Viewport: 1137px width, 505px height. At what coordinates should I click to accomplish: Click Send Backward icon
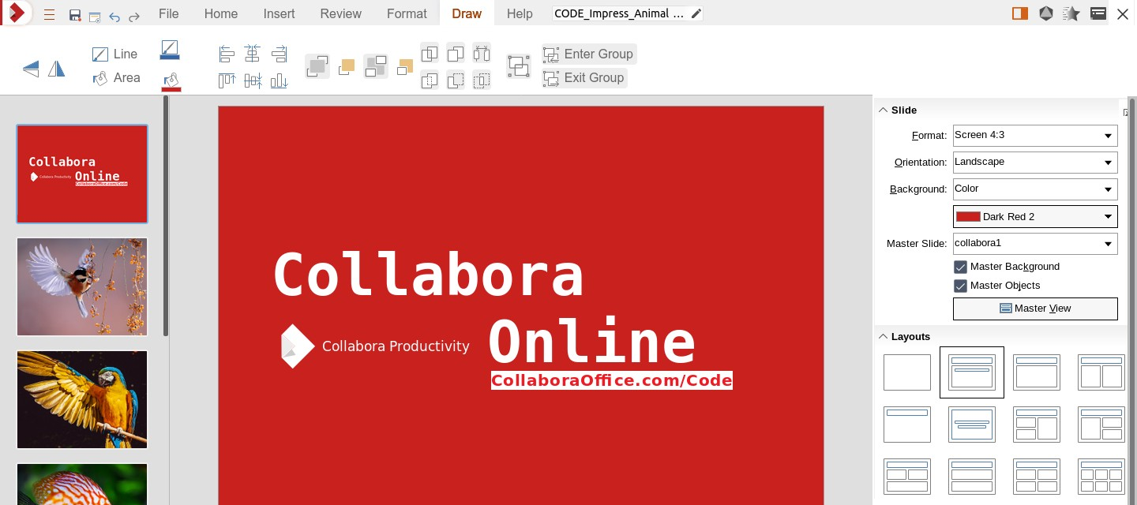[x=405, y=67]
